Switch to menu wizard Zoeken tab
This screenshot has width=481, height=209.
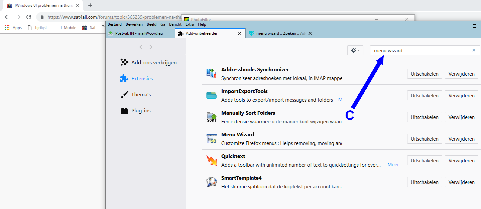(277, 33)
